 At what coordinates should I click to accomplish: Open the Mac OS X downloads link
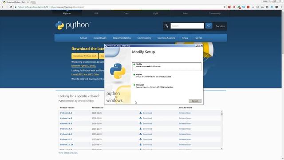pyautogui.click(x=88, y=74)
